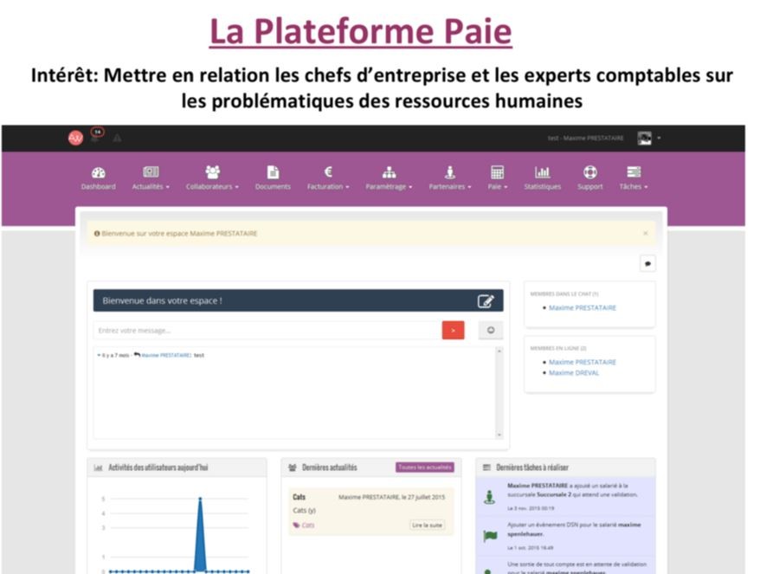Click the Lire la suite button
Image resolution: width=760 pixels, height=574 pixels.
(427, 525)
